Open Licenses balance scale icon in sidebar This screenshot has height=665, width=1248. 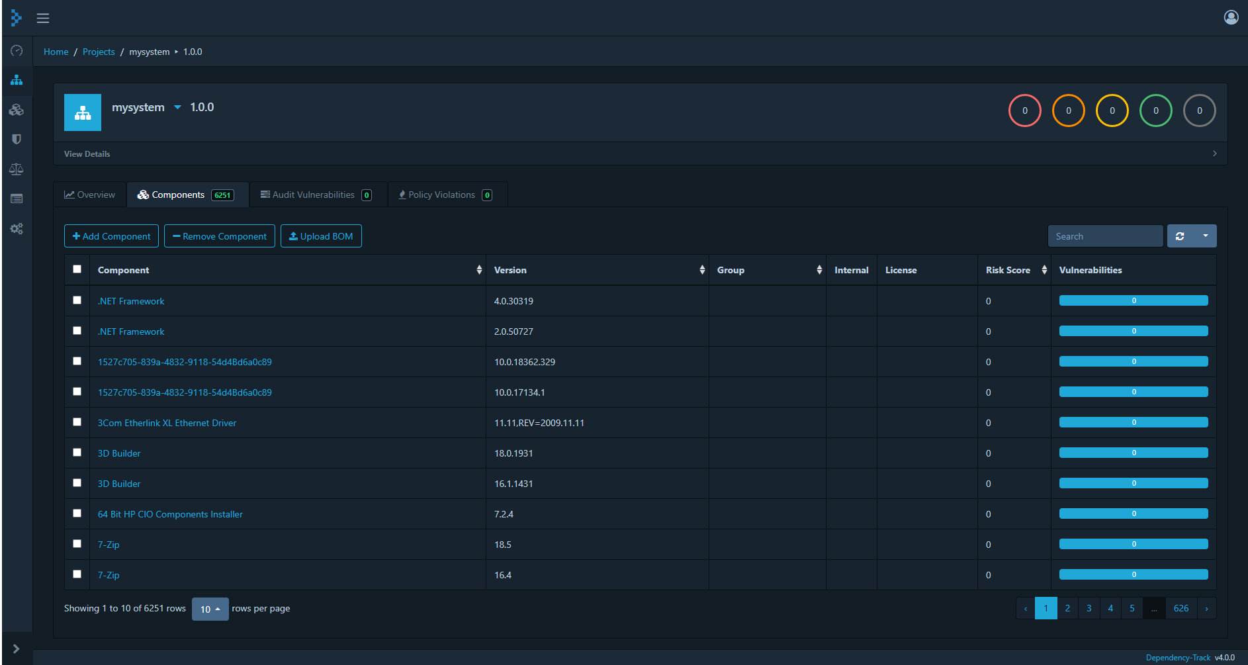click(x=17, y=169)
